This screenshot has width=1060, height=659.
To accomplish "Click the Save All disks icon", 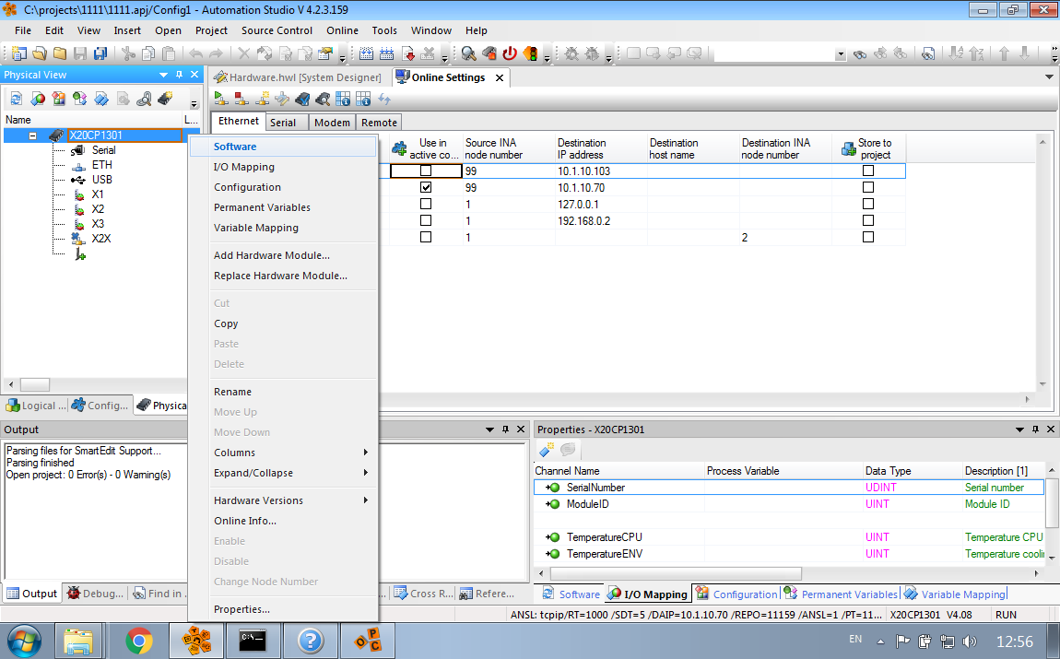I will 100,53.
